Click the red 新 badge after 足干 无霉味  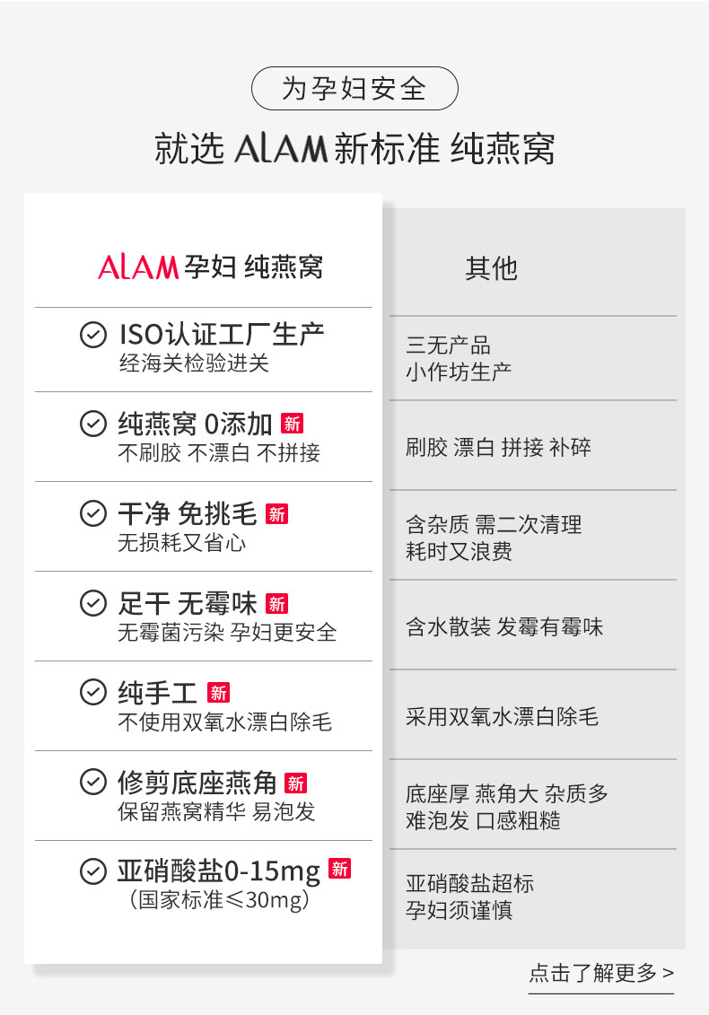click(x=277, y=603)
